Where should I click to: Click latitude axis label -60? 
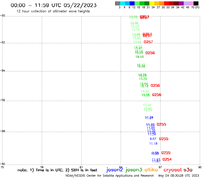(2, 164)
